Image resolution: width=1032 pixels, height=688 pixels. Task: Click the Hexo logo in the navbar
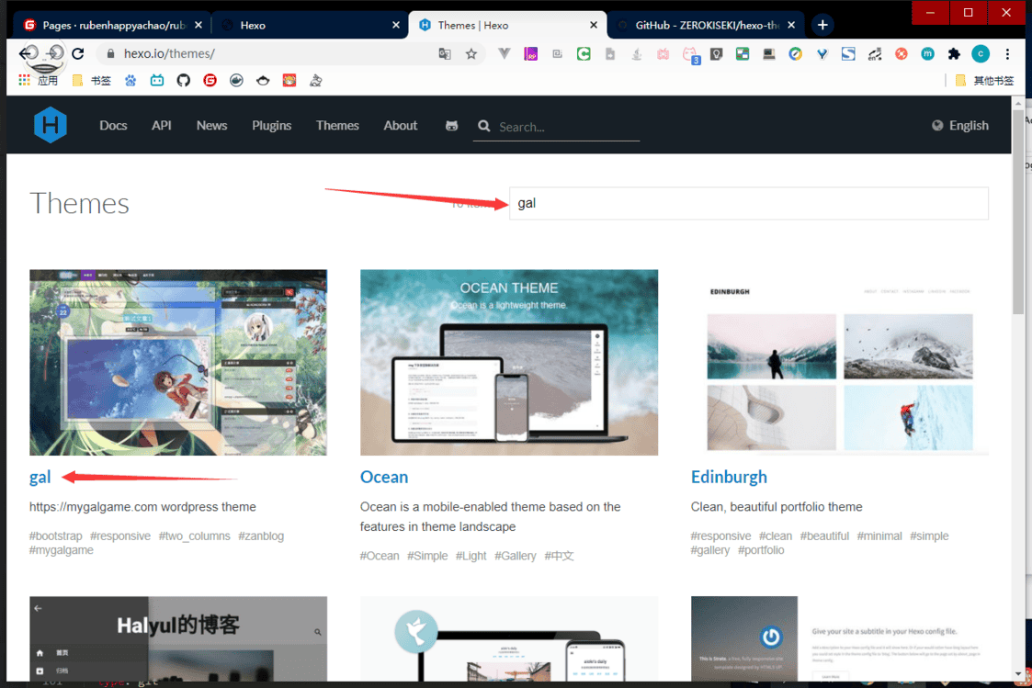[51, 125]
